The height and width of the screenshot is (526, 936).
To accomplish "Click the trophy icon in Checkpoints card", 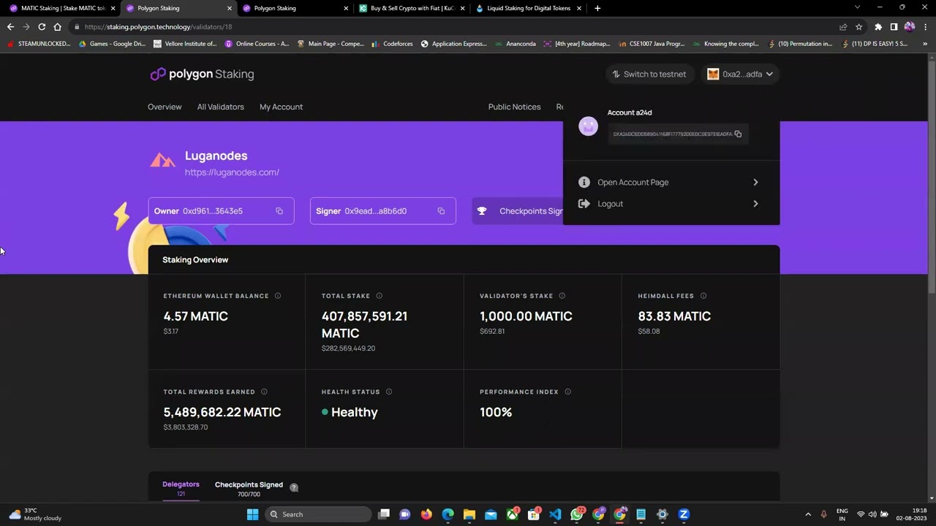I will tap(482, 211).
